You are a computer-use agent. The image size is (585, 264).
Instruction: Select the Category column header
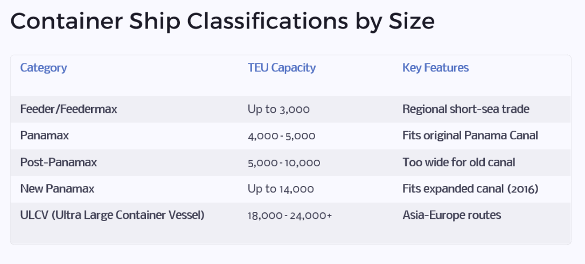[x=44, y=68]
